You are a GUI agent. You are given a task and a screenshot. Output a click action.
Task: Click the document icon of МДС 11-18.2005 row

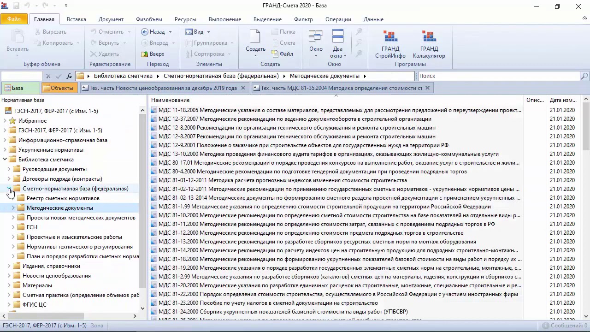pyautogui.click(x=154, y=110)
